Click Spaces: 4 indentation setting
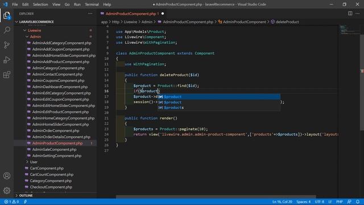Viewport: 364px width, 205px height. [303, 202]
